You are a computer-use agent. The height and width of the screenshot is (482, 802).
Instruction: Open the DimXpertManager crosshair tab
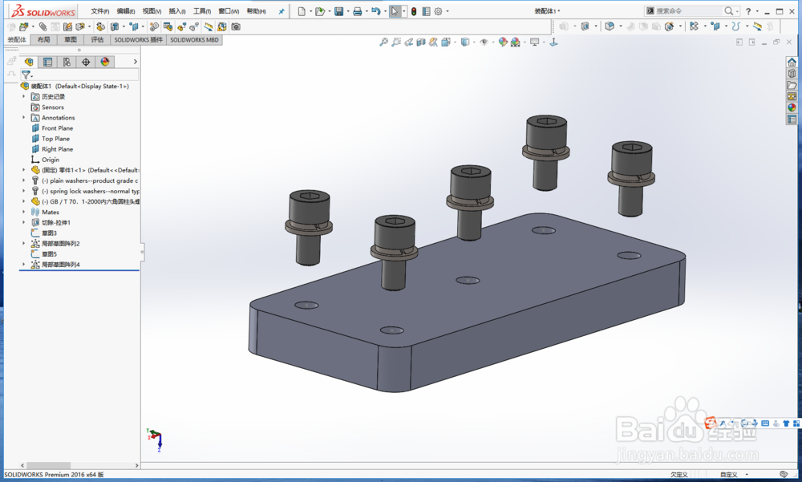click(x=86, y=62)
